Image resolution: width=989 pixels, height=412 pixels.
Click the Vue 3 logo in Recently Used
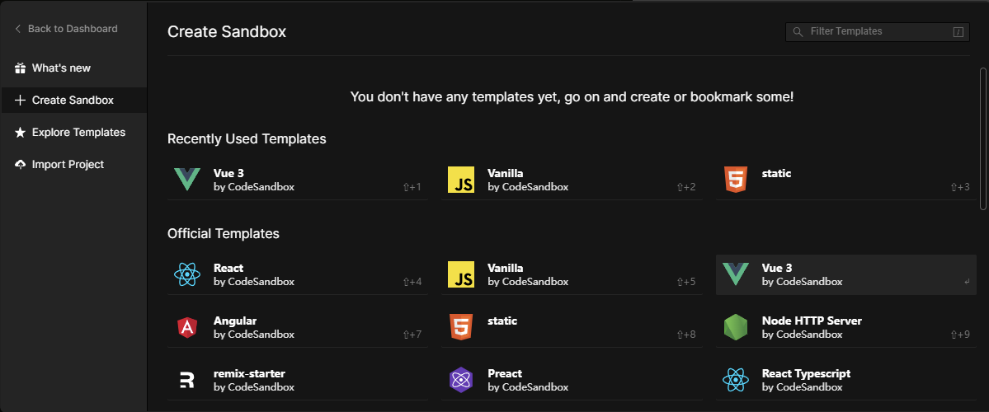186,180
